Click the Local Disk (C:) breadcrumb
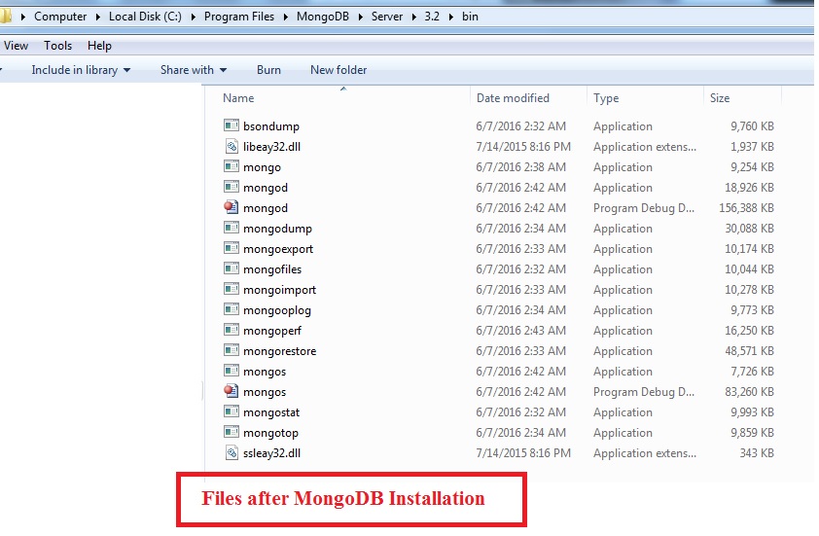 click(145, 17)
